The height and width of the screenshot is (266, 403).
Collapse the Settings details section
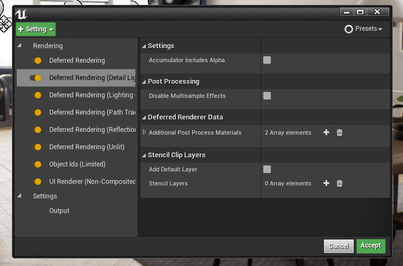click(144, 46)
